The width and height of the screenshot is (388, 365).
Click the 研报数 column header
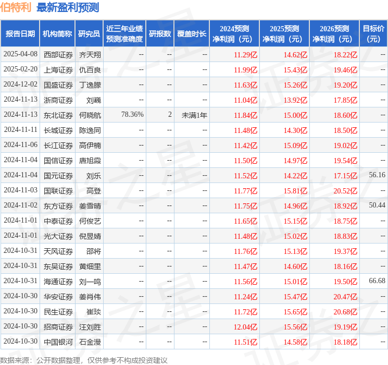tap(160, 34)
